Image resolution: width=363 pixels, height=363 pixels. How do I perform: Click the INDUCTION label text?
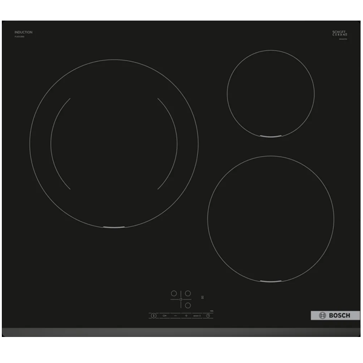tap(24, 32)
